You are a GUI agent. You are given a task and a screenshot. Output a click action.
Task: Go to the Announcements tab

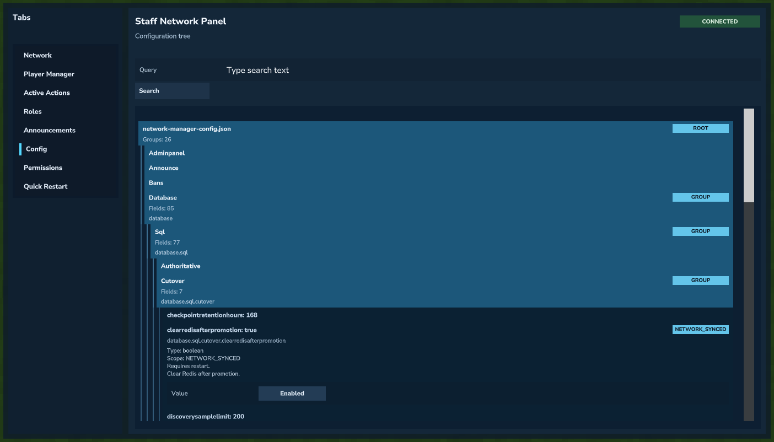pyautogui.click(x=50, y=131)
